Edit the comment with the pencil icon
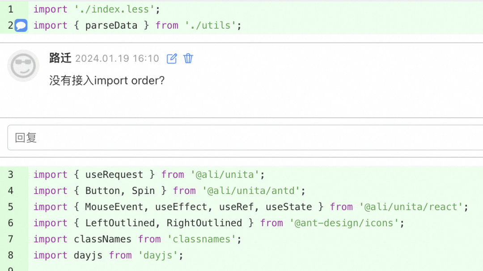The width and height of the screenshot is (483, 271). point(172,59)
